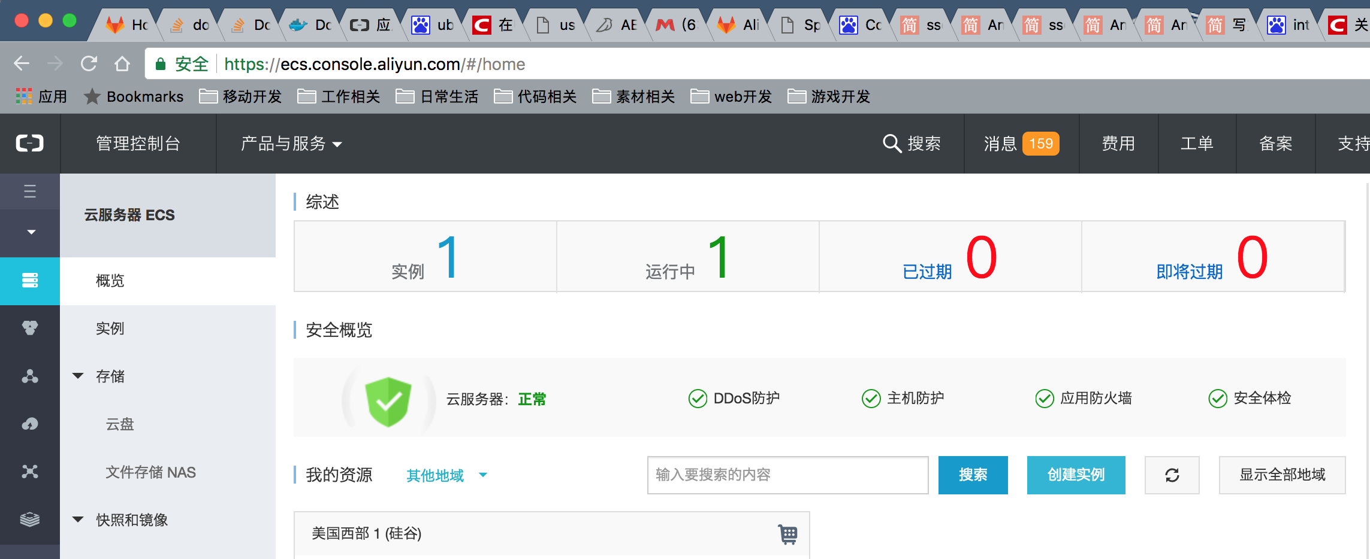The height and width of the screenshot is (559, 1370).
Task: Click the 主机防护 green check status
Action: pos(903,399)
